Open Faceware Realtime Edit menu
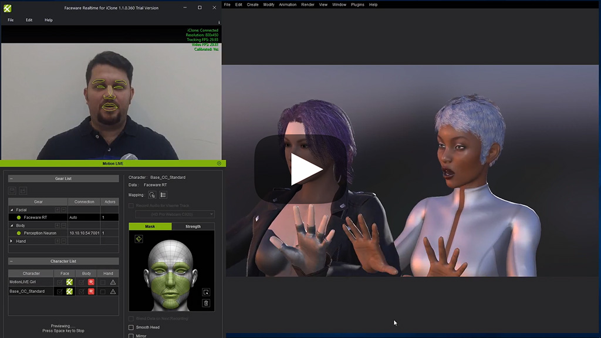 29,20
